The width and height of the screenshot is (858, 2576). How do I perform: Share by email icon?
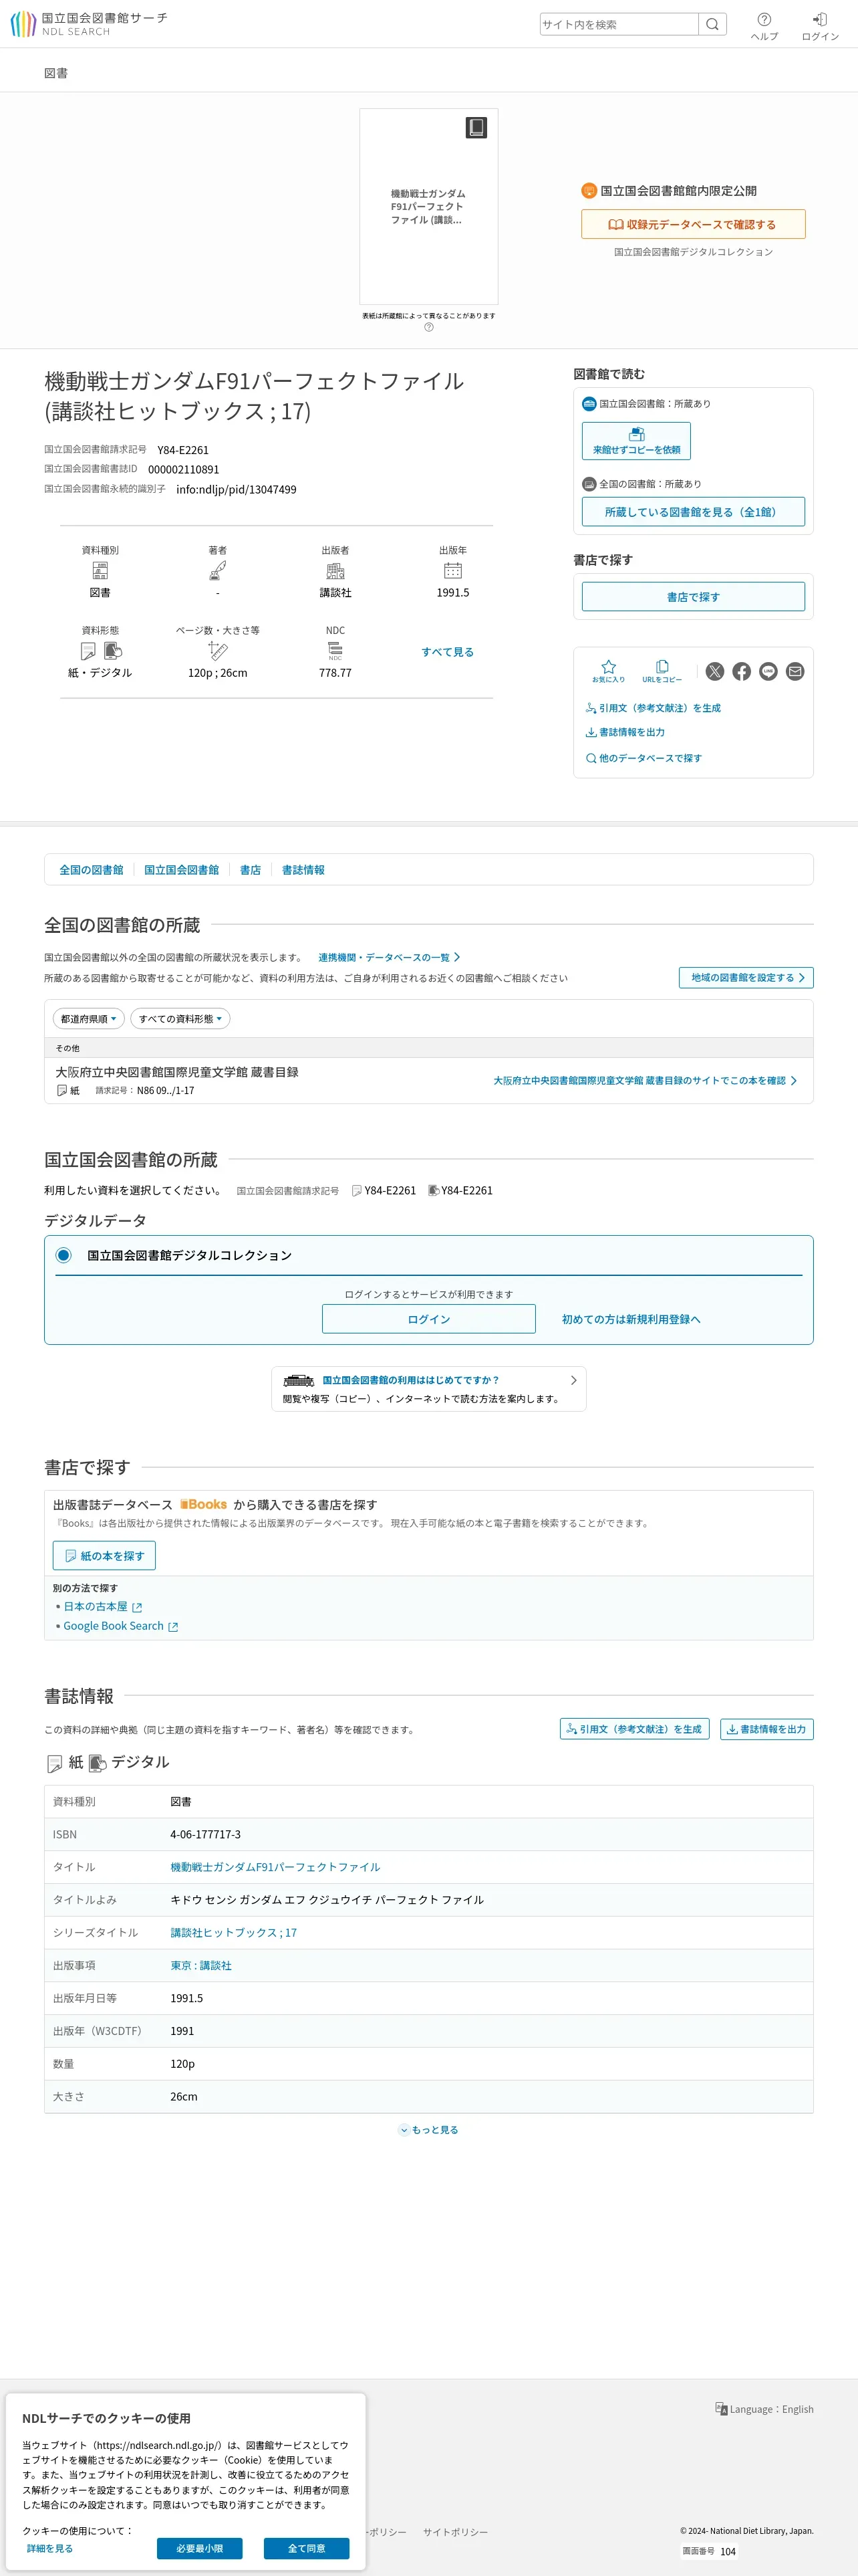pyautogui.click(x=795, y=671)
